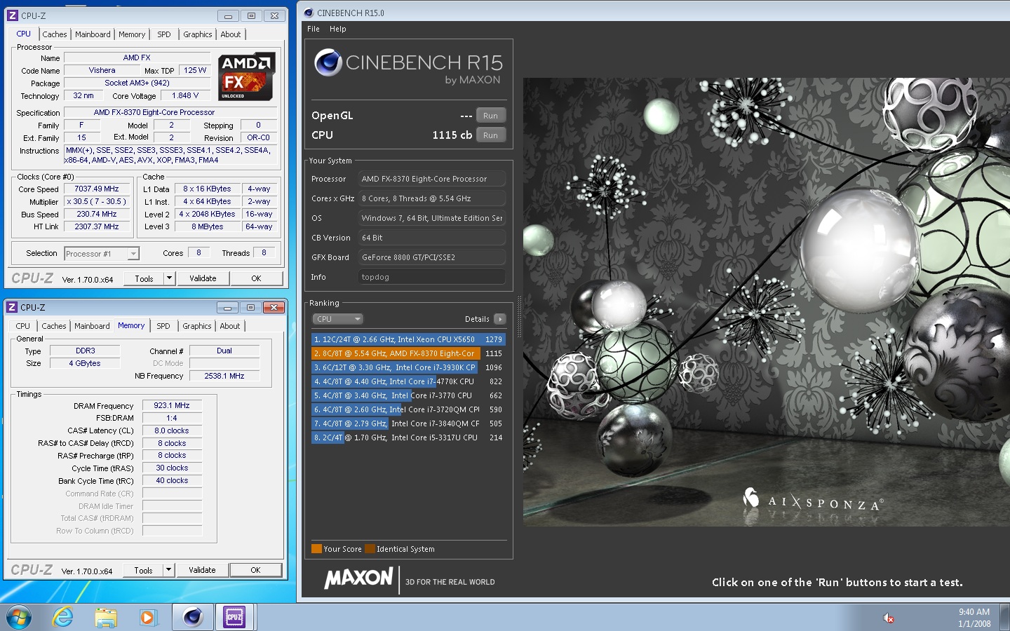Viewport: 1010px width, 631px height.
Task: Click Validate in Memory CPU-Z window
Action: click(x=202, y=570)
